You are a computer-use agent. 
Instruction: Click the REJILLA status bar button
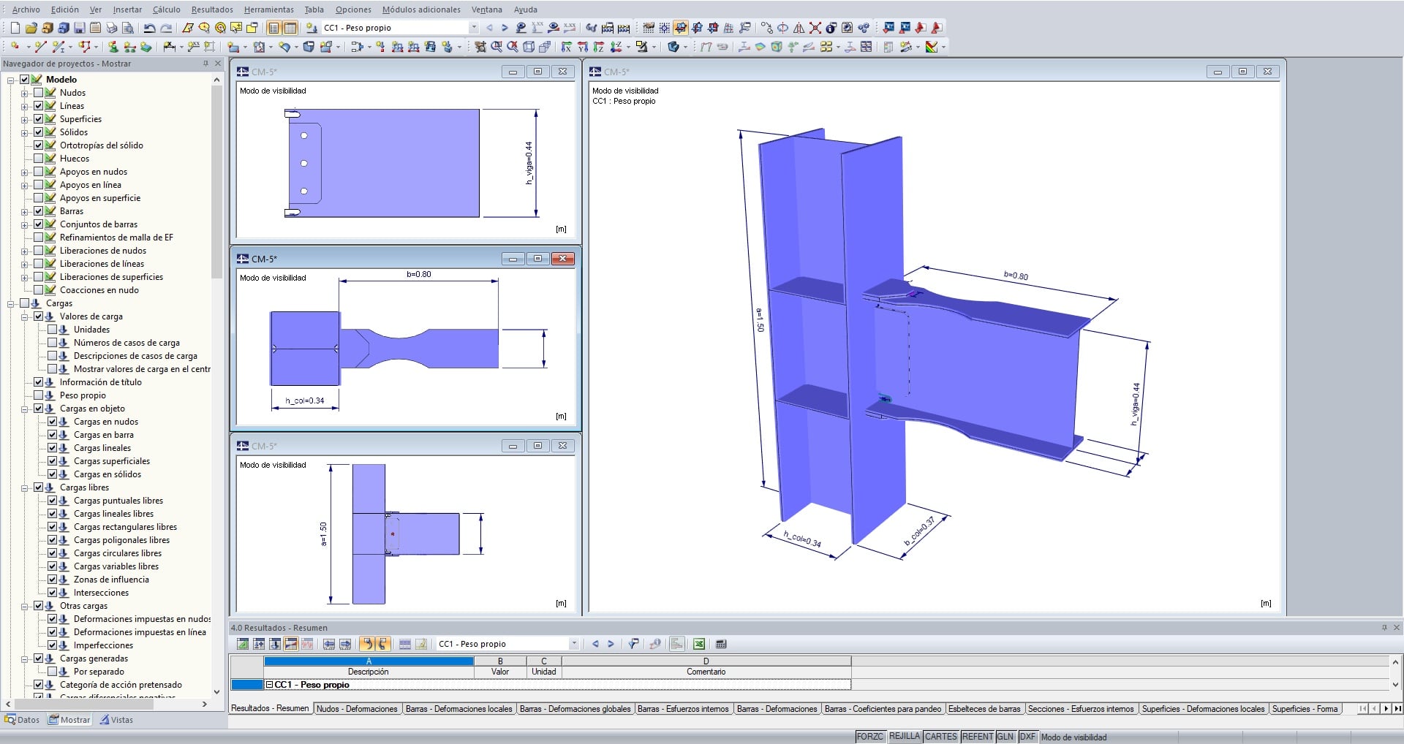pos(904,737)
